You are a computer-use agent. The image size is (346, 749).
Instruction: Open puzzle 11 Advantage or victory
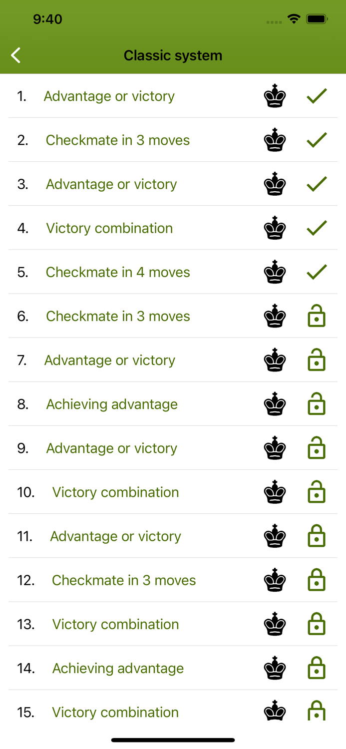[115, 536]
